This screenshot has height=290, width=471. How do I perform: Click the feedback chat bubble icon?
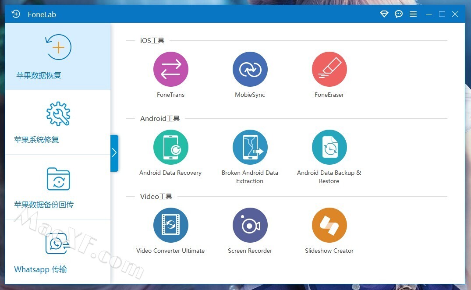[398, 14]
